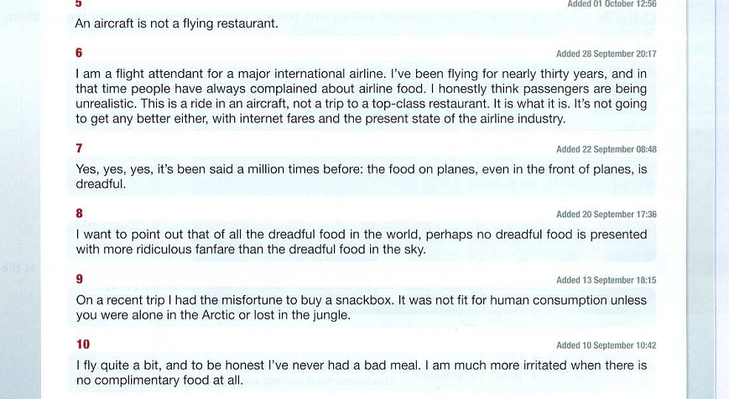Image resolution: width=729 pixels, height=399 pixels.
Task: Click comment number 7
Action: coord(79,148)
